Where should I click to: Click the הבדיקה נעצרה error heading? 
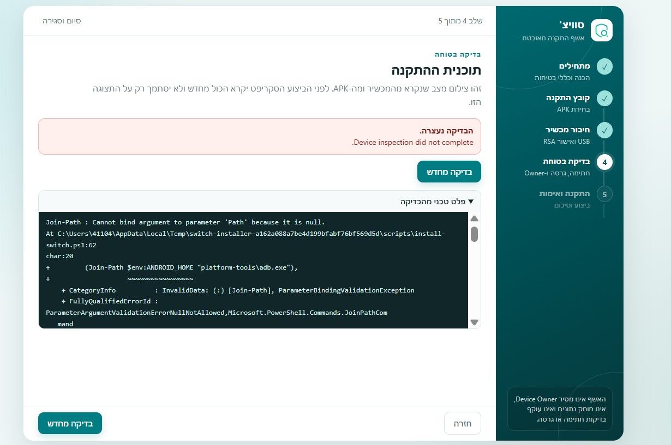pos(446,131)
